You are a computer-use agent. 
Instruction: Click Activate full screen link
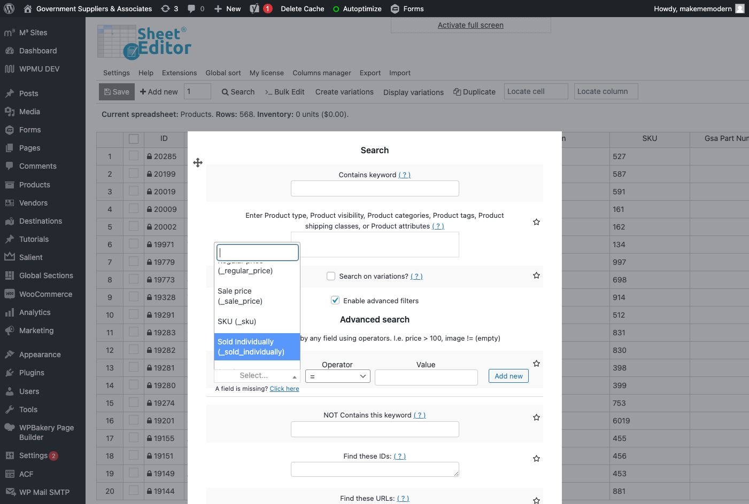click(x=470, y=25)
